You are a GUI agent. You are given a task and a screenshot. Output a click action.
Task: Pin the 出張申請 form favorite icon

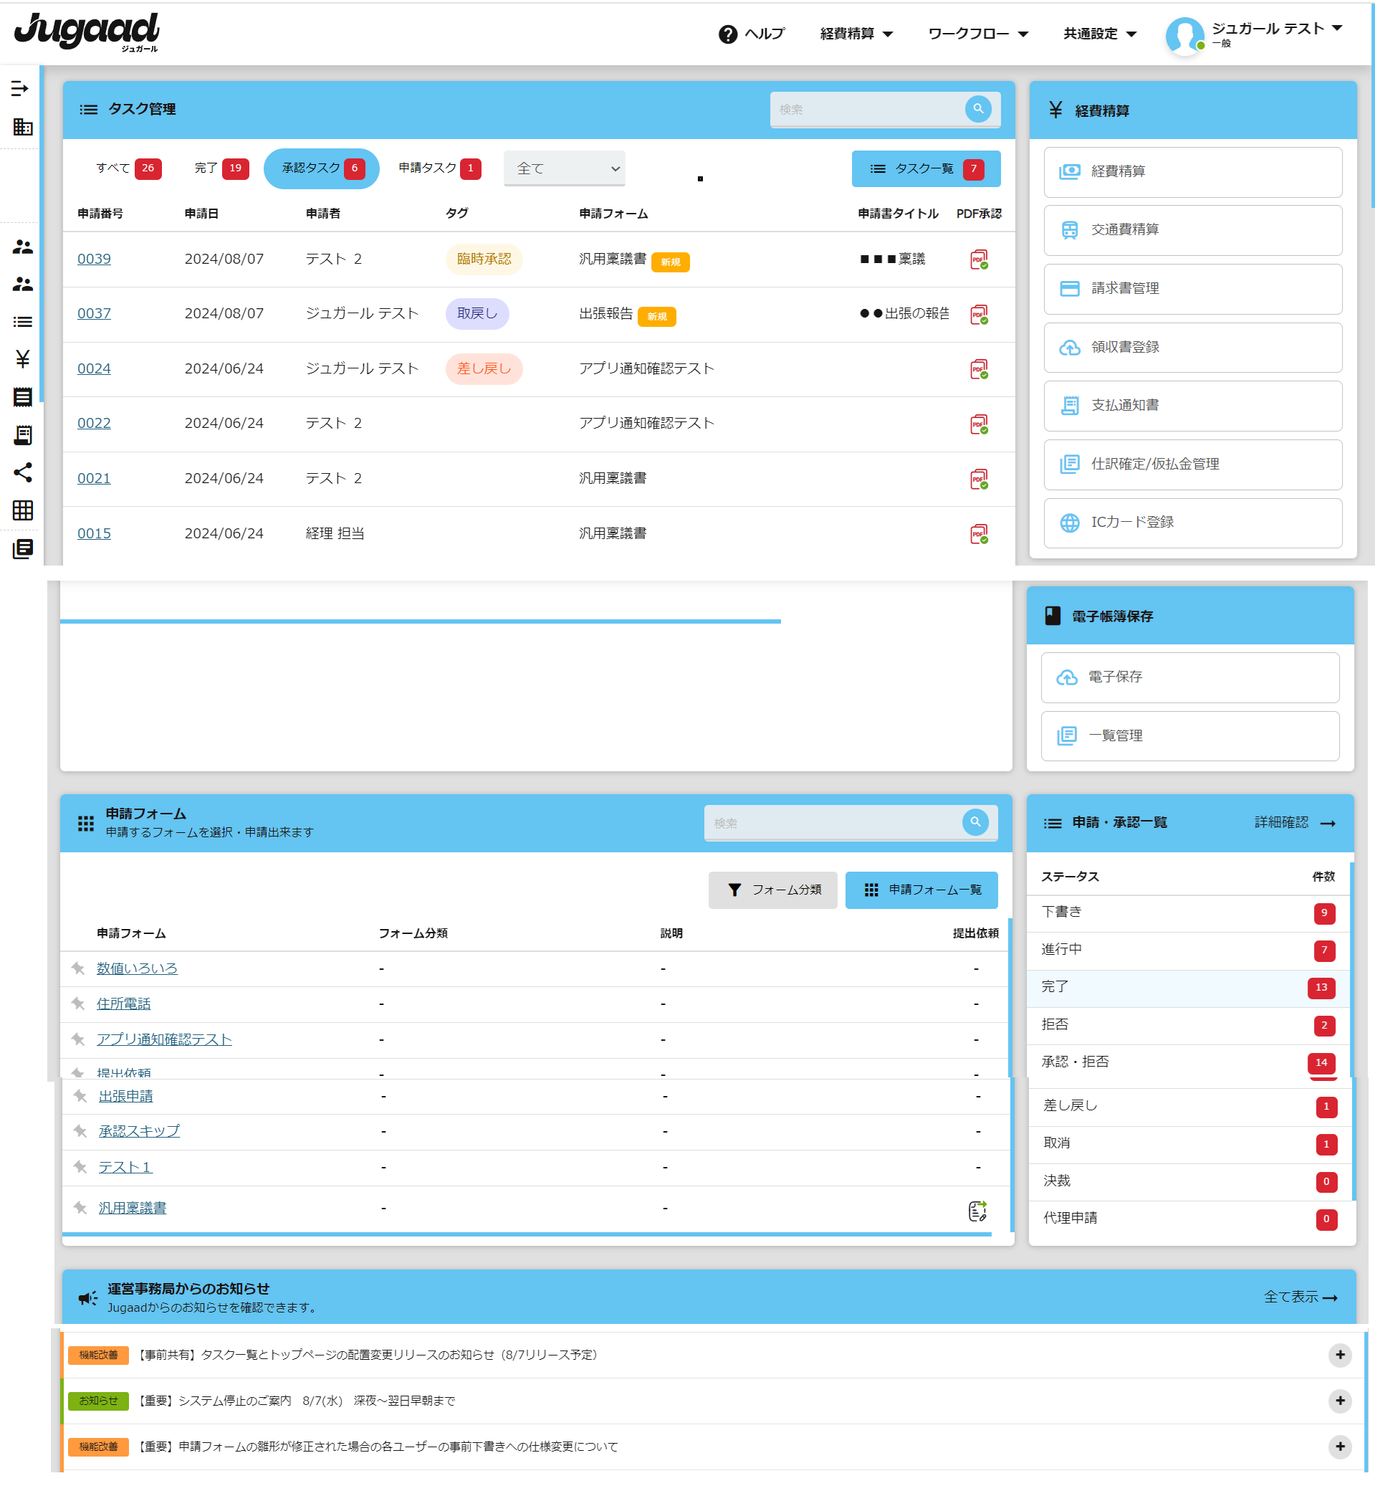pos(80,1096)
